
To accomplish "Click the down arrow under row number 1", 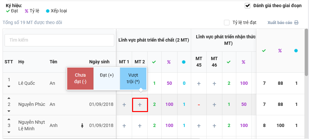I will [x=9, y=86].
